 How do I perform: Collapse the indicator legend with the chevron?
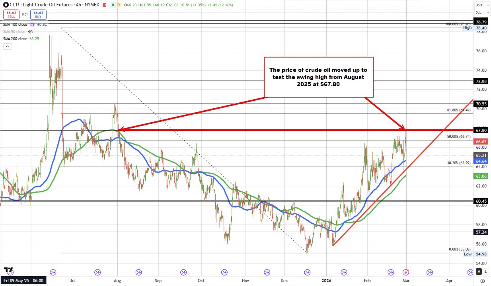click(x=7, y=46)
